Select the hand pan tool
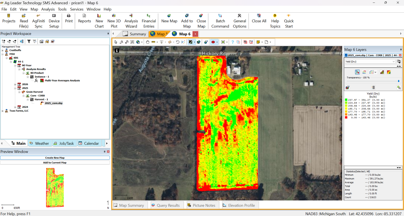Image resolution: width=404 pixels, height=216 pixels. [147, 42]
